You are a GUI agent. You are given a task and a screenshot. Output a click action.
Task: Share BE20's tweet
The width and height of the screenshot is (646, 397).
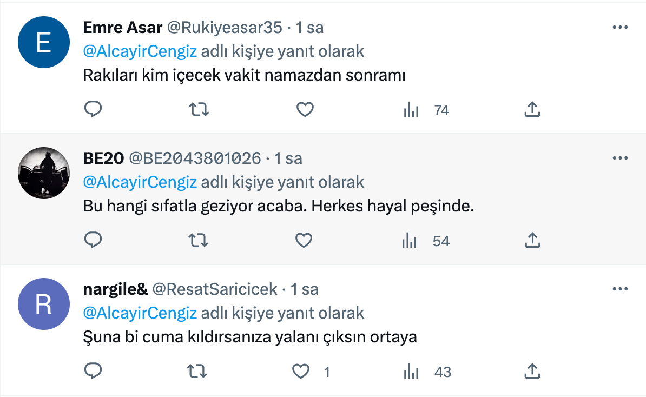click(x=532, y=240)
